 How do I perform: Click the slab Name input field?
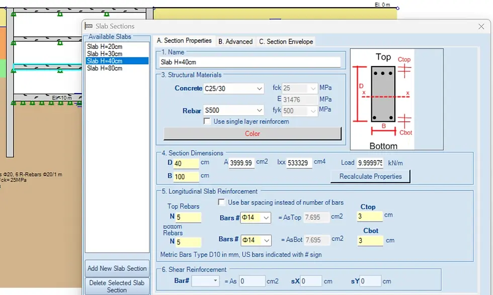tap(250, 62)
